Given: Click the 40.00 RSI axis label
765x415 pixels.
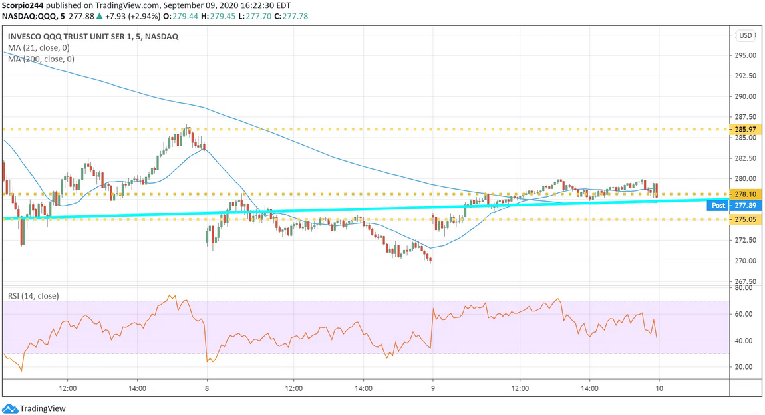Looking at the screenshot, I should (x=742, y=341).
